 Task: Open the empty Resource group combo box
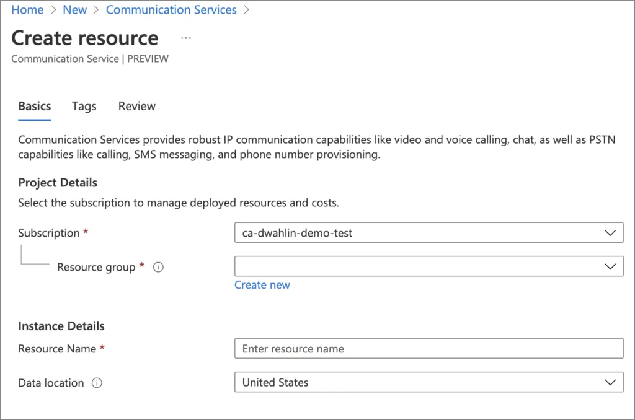point(415,266)
